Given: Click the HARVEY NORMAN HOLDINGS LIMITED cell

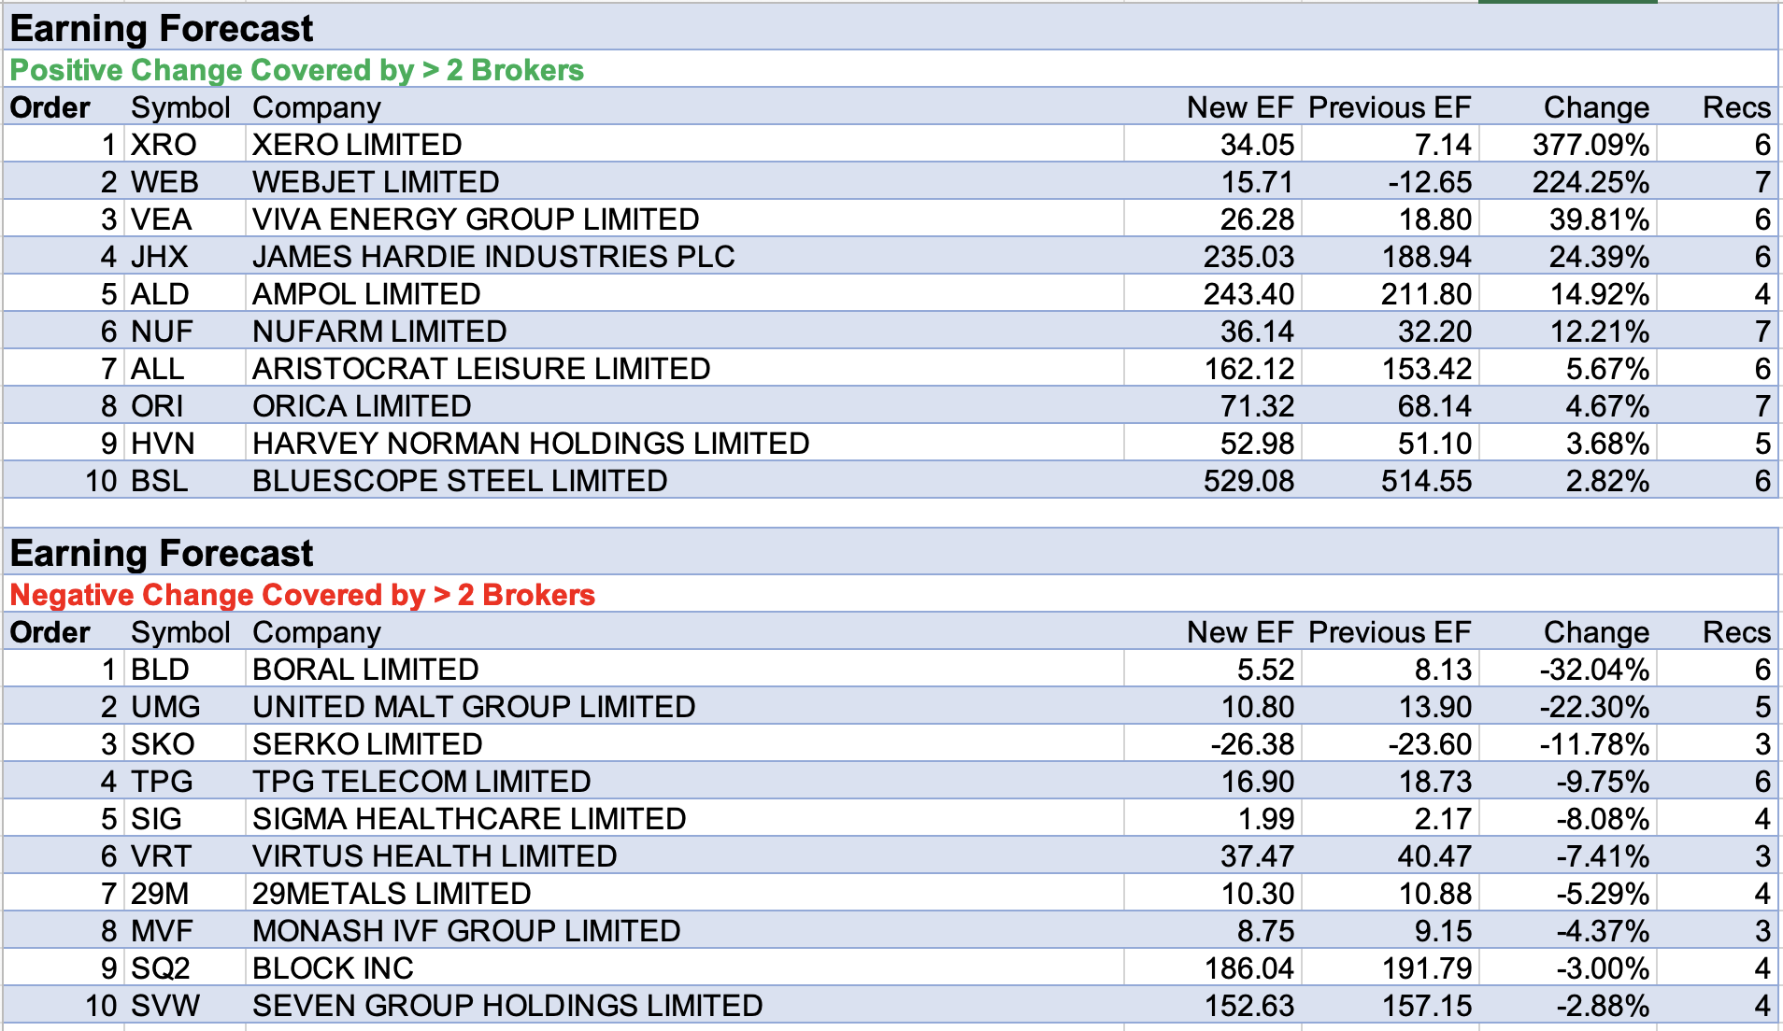Looking at the screenshot, I should (531, 444).
